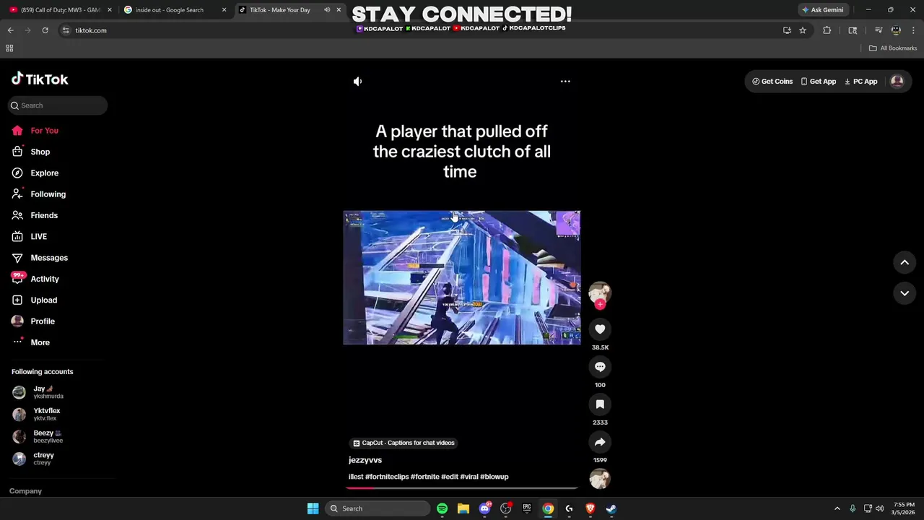This screenshot has width=924, height=520.
Task: Open the video three-dots options menu
Action: pos(565,82)
